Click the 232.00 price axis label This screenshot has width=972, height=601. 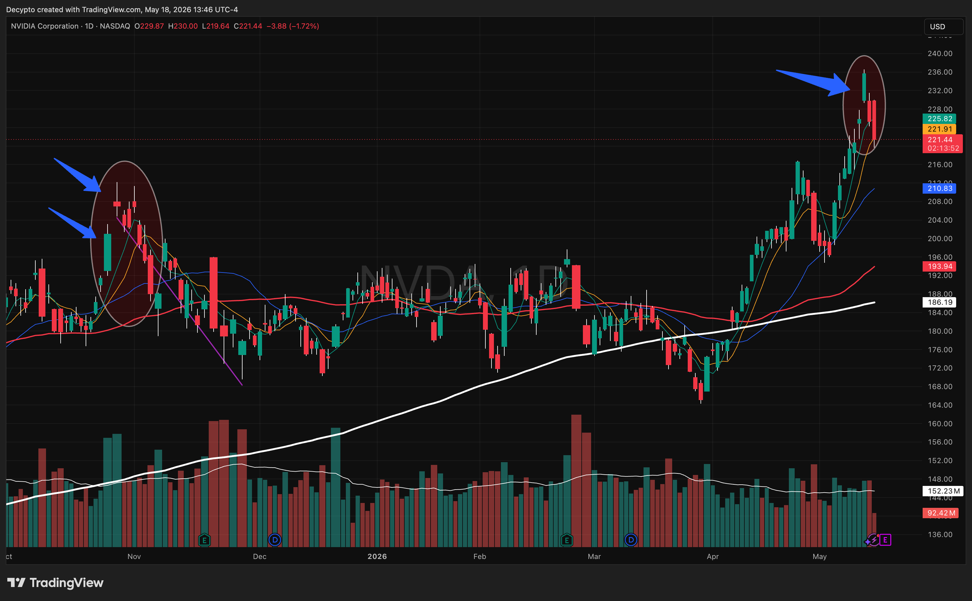pyautogui.click(x=940, y=91)
